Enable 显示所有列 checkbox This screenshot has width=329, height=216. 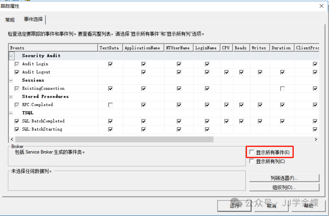coord(252,161)
